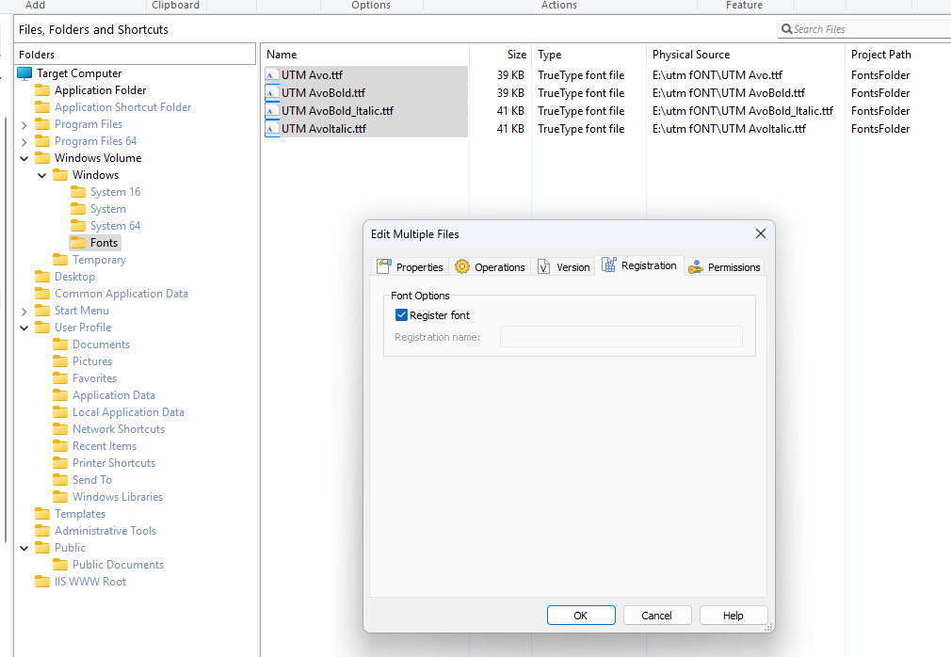Screen dimensions: 951x657
Task: Collapse the Windows Volume tree node
Action: 24,158
